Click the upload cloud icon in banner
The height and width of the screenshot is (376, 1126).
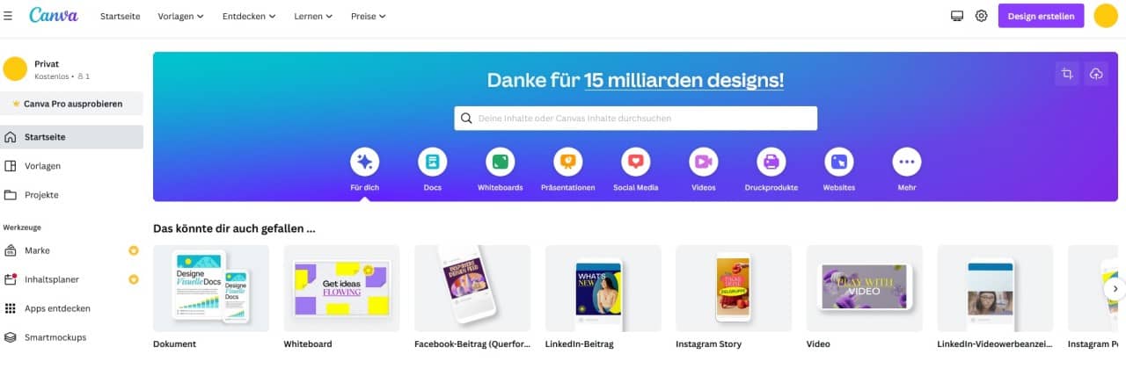1096,75
